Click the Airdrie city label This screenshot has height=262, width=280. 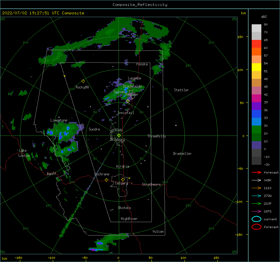(x=123, y=166)
